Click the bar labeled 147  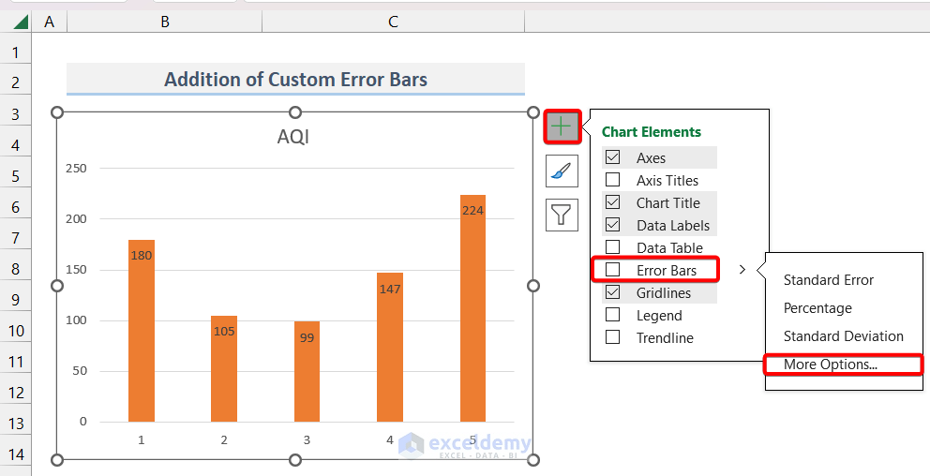click(x=390, y=348)
